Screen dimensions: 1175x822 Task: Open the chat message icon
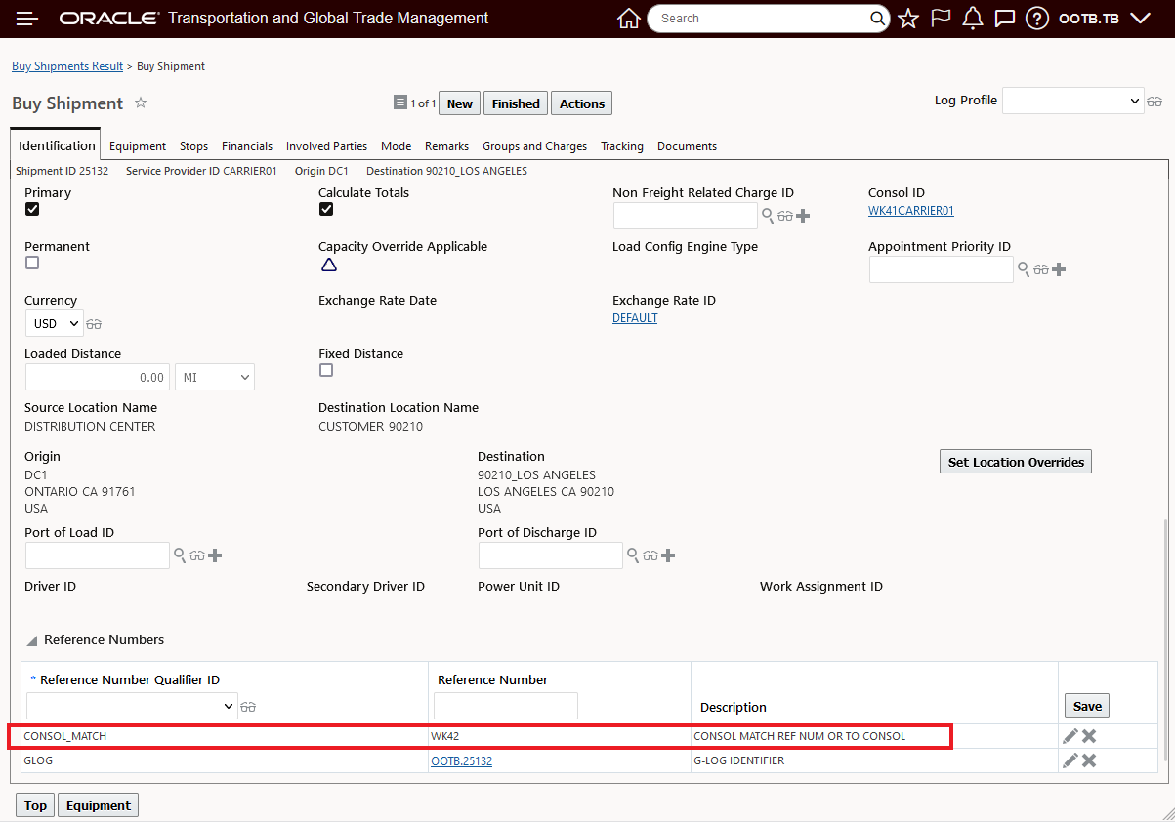[1004, 19]
